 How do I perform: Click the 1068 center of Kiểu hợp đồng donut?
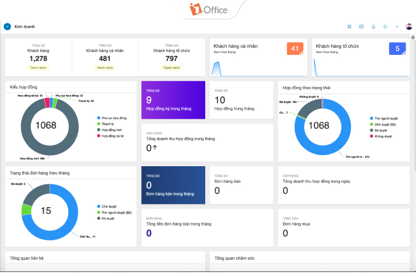[46, 125]
